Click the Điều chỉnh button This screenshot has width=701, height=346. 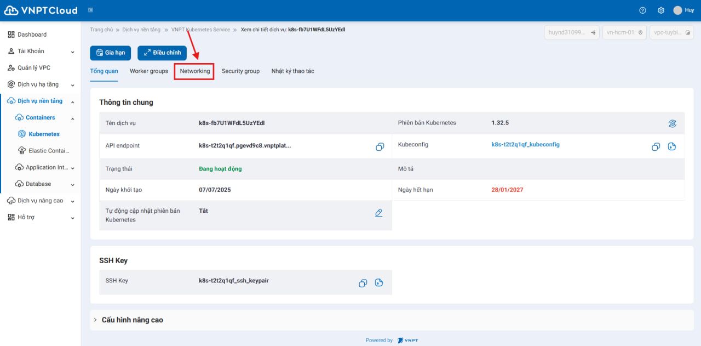162,53
